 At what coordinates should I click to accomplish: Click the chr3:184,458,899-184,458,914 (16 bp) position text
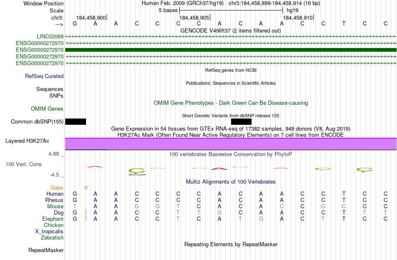coord(274,3)
